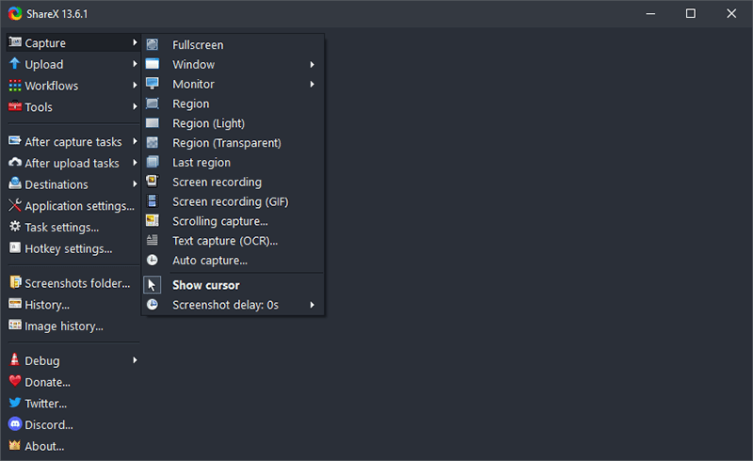Expand the Monitor submenu arrow

[312, 85]
